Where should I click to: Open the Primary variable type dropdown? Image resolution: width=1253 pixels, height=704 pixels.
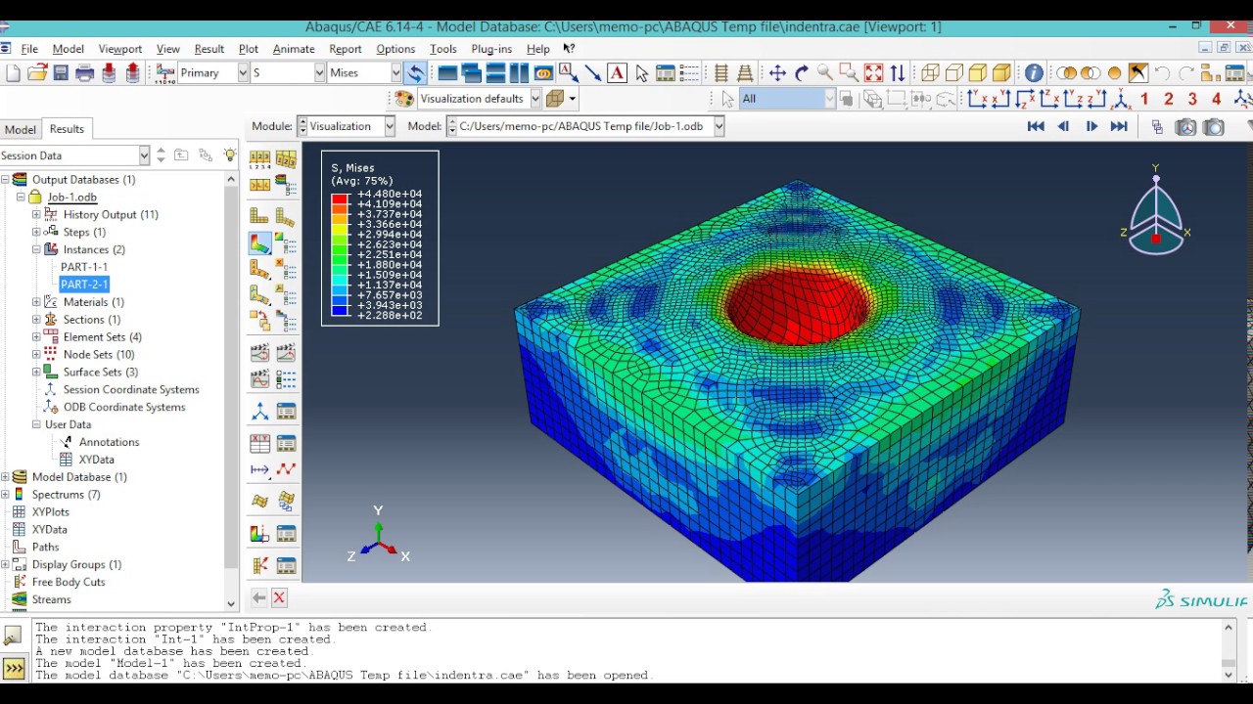point(241,73)
